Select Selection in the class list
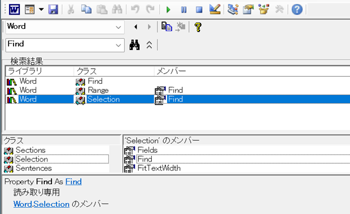This screenshot has width=350, height=214. pyautogui.click(x=56, y=159)
